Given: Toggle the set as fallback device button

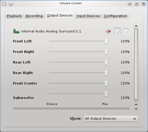Looking at the screenshot, I should [126, 31].
